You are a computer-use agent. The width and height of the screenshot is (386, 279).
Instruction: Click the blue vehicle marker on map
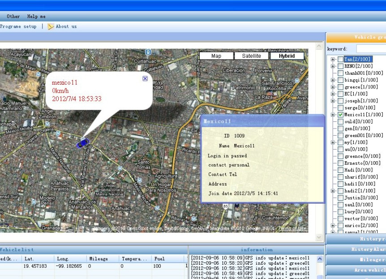(x=83, y=143)
